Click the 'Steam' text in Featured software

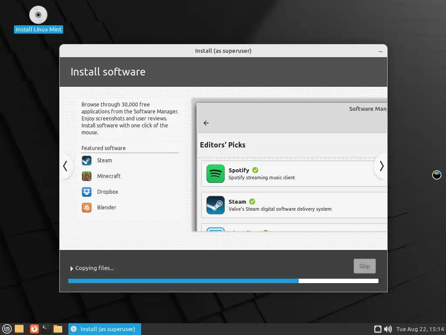(x=105, y=161)
